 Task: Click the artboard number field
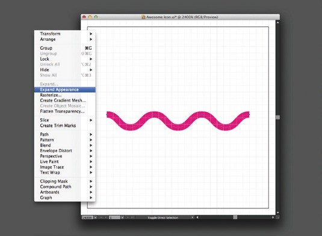(x=114, y=217)
